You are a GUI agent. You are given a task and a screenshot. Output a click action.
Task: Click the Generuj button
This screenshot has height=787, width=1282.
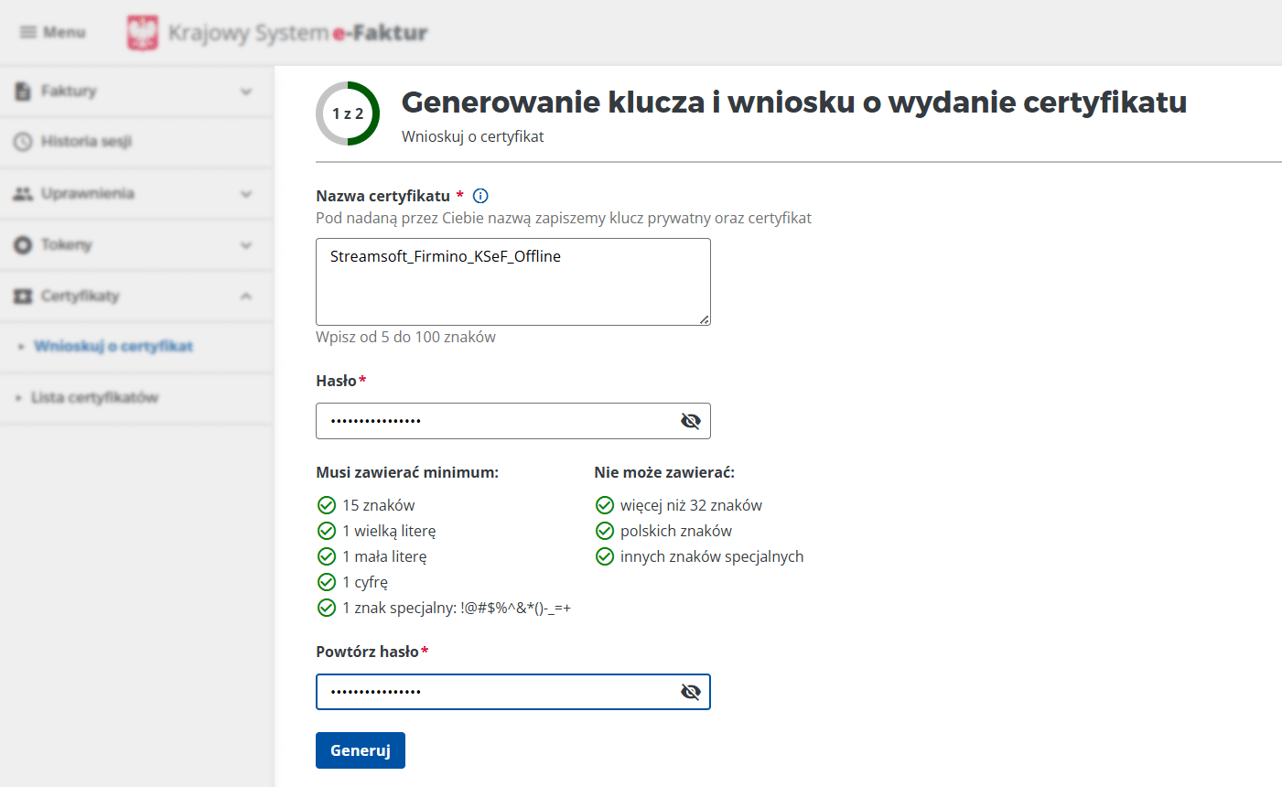(360, 749)
